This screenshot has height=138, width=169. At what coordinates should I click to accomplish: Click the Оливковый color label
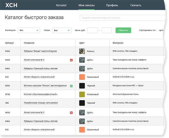pos(93,94)
